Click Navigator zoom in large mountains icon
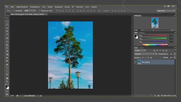 coord(172,30)
